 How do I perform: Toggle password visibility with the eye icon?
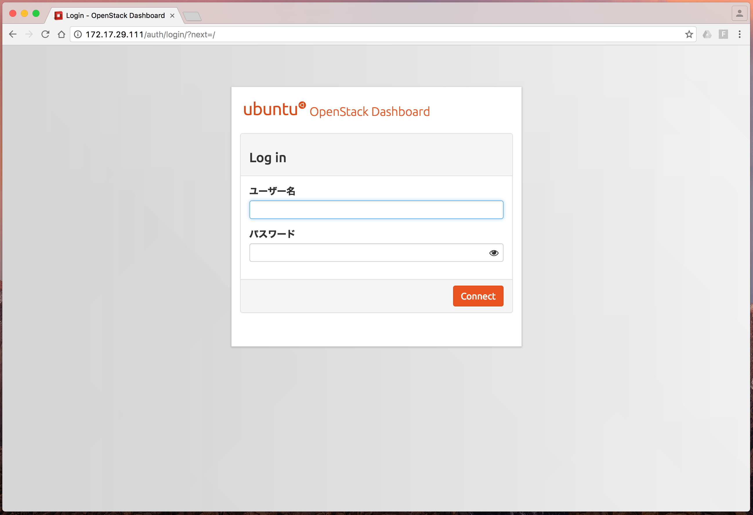[494, 253]
